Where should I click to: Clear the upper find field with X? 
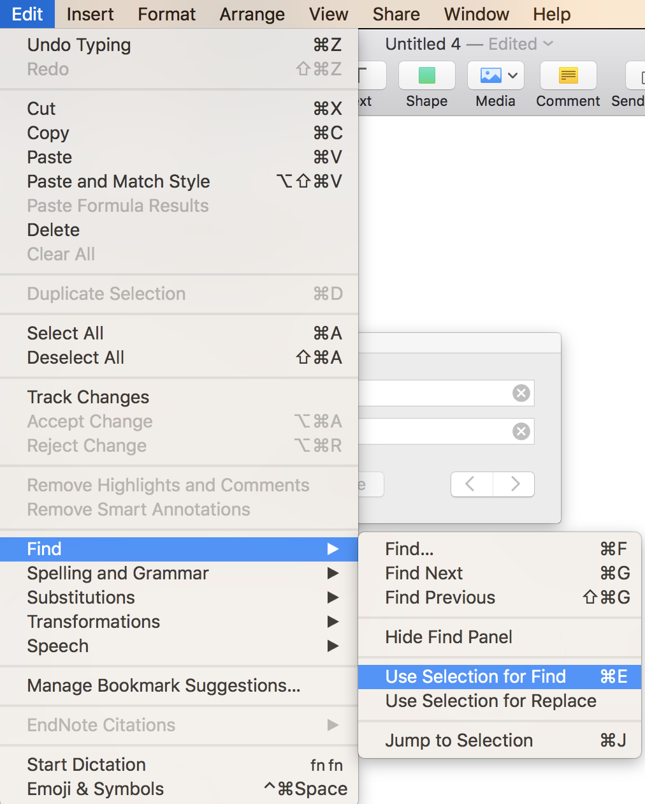[521, 393]
